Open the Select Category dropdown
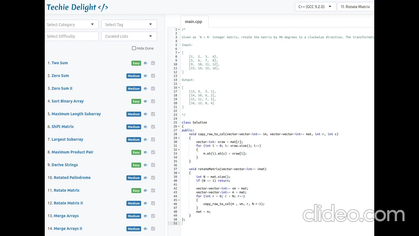Viewport: 419px width, 236px height. (x=71, y=24)
